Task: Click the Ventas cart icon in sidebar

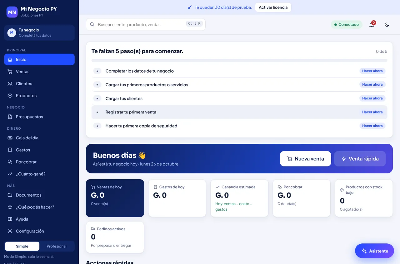Action: pyautogui.click(x=10, y=72)
